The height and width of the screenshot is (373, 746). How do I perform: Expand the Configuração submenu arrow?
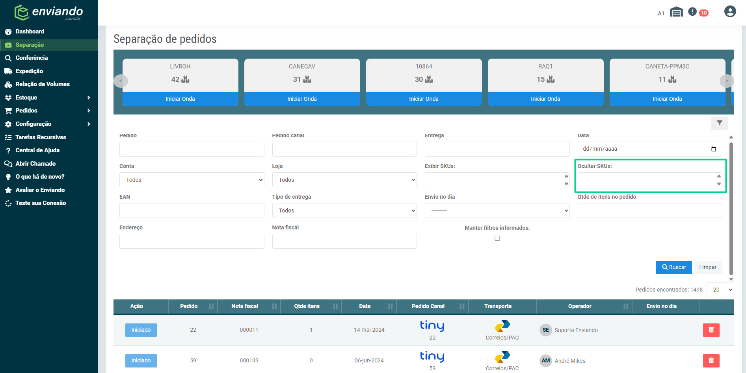pos(89,124)
